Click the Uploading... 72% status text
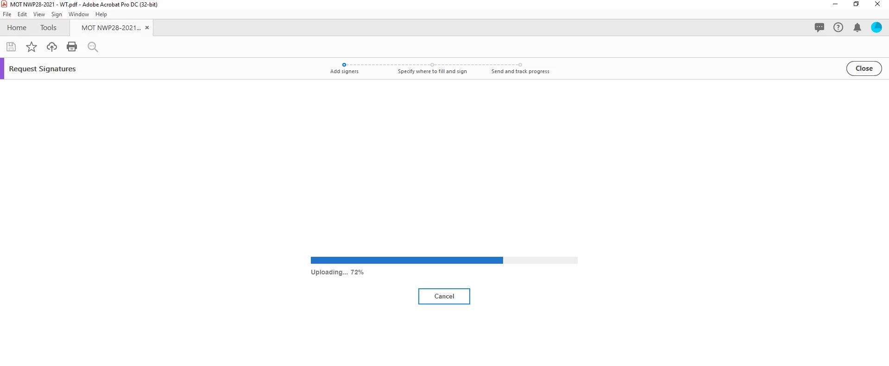This screenshot has width=889, height=366. (337, 272)
